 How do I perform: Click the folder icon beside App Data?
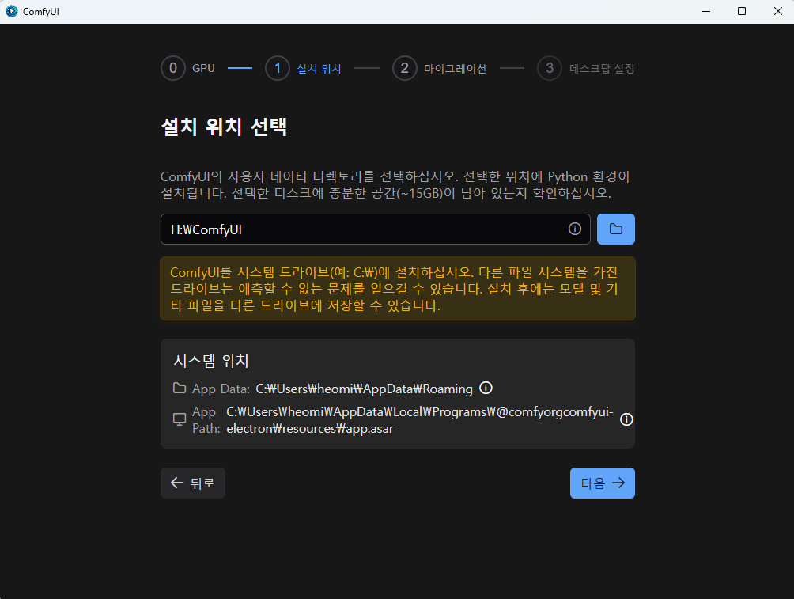point(180,389)
